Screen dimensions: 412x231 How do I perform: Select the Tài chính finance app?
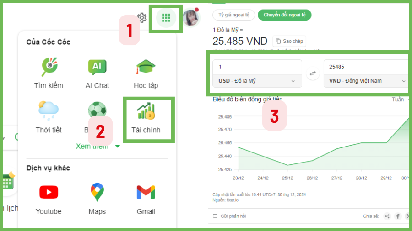tap(146, 117)
